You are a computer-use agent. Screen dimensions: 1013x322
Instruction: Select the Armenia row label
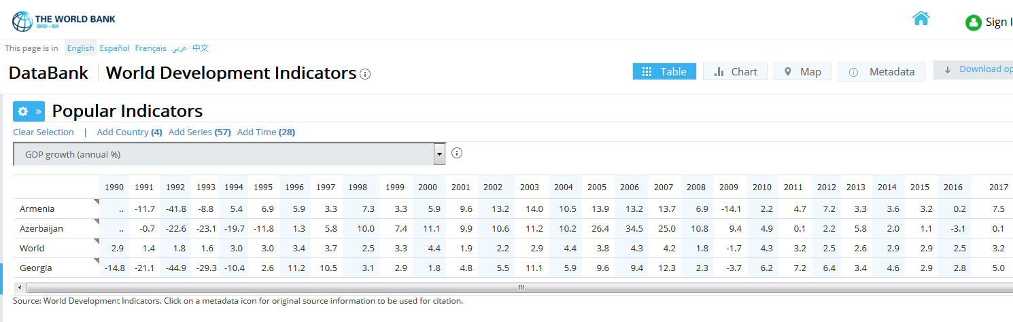click(37, 209)
